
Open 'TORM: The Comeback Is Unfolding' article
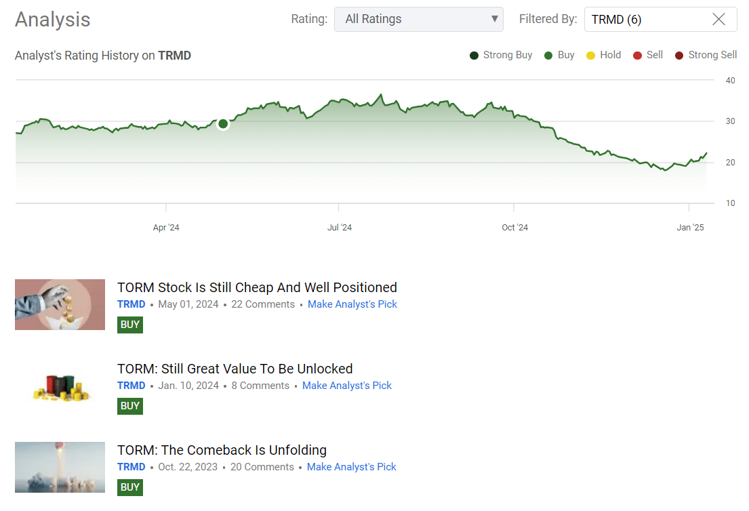[x=222, y=450]
